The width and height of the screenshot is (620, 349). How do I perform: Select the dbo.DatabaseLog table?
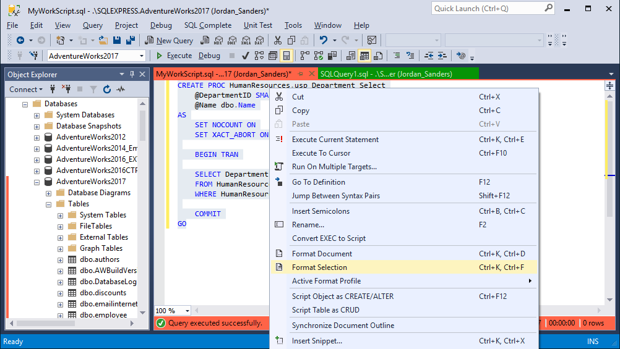(x=108, y=282)
